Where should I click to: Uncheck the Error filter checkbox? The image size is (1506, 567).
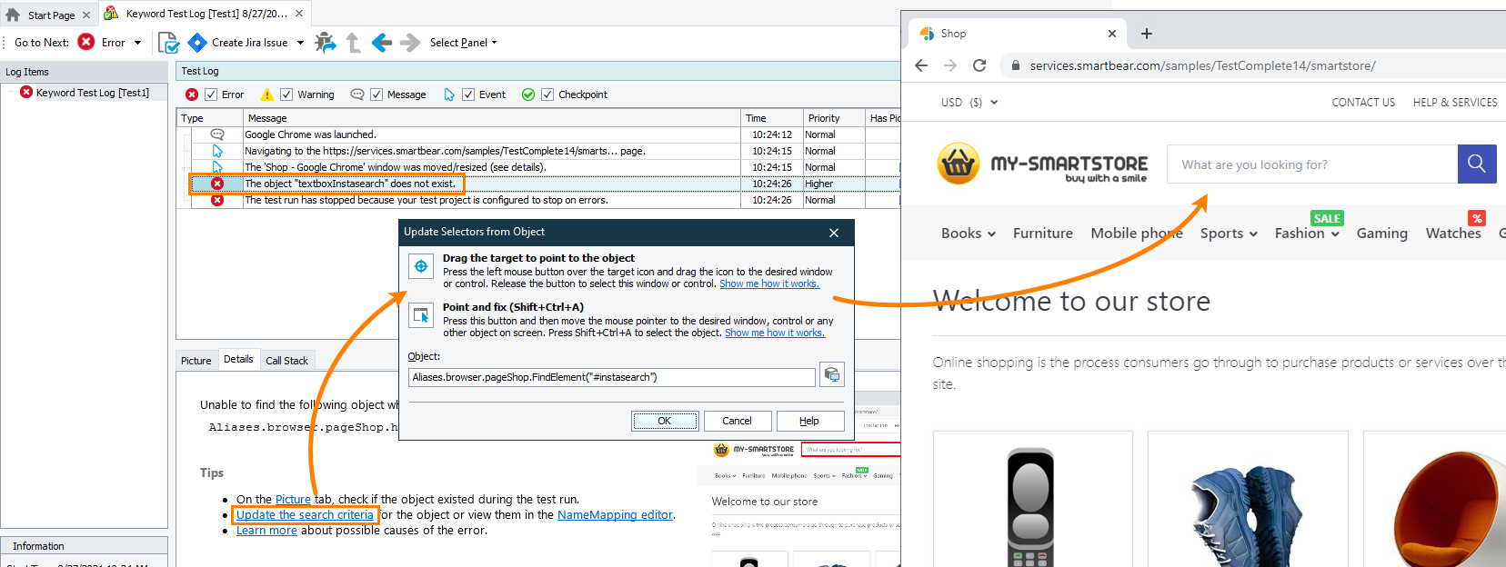coord(211,94)
